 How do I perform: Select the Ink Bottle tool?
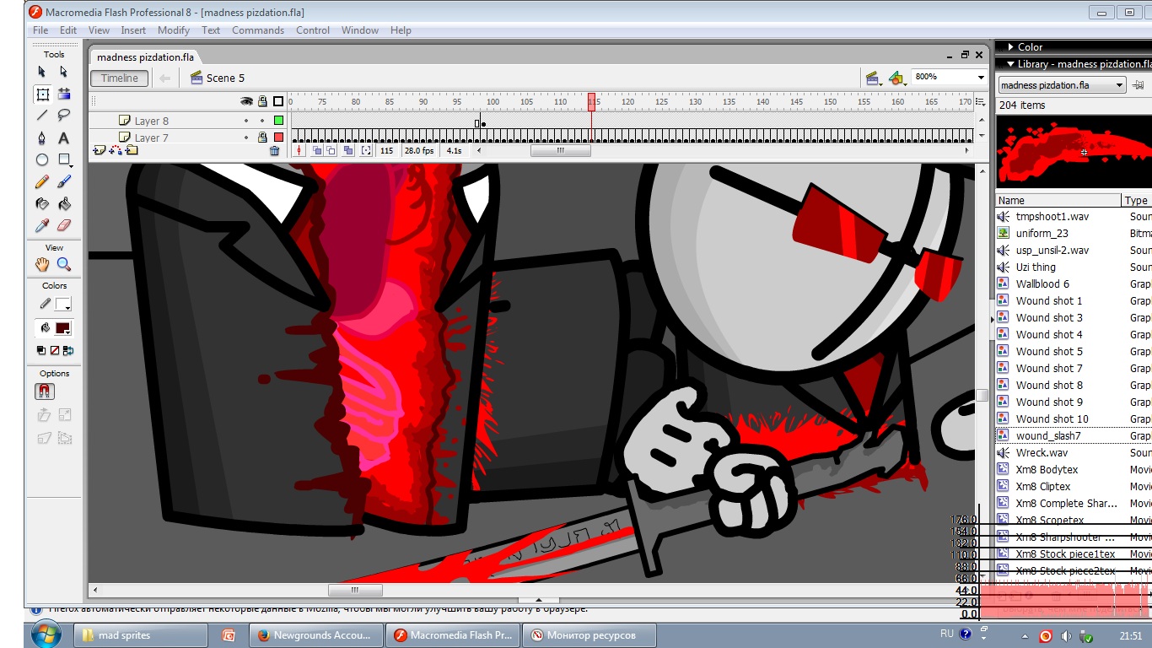pos(42,203)
